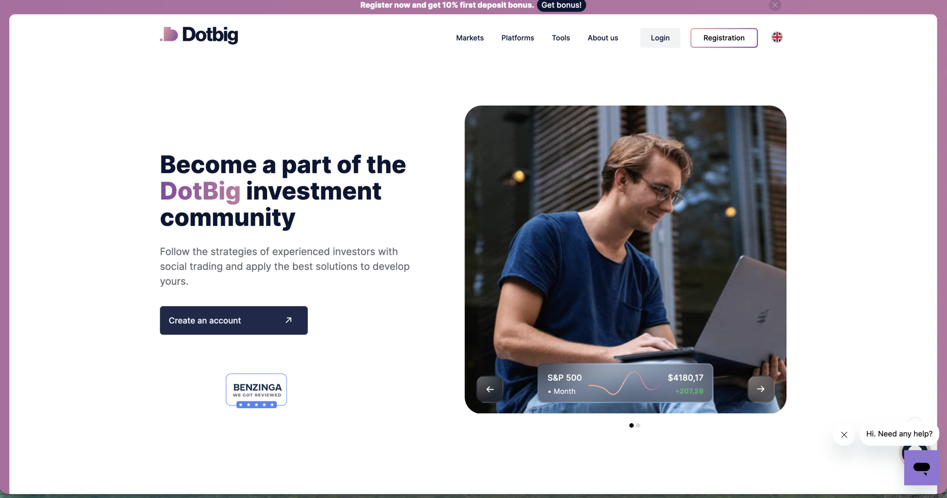Click the Benzinga reviewed badge
947x498 pixels.
256,391
